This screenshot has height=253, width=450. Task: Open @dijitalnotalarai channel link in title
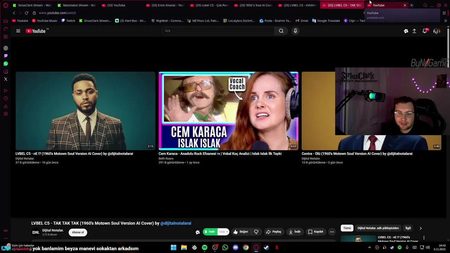(176, 223)
